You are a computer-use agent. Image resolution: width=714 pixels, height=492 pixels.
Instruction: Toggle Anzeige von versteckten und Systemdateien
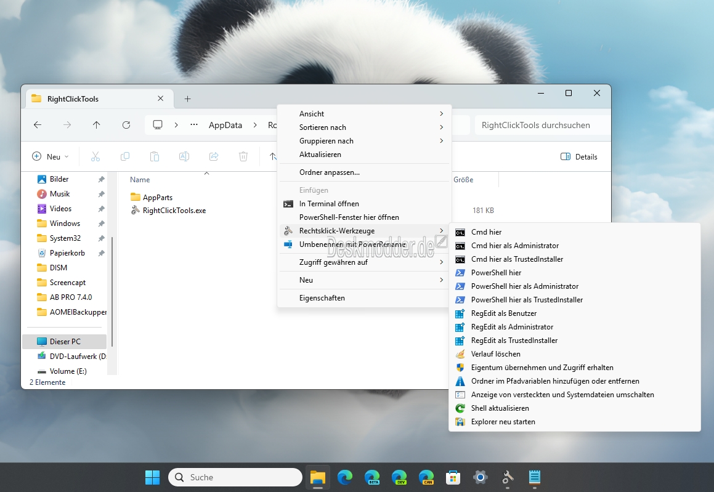coord(575,395)
